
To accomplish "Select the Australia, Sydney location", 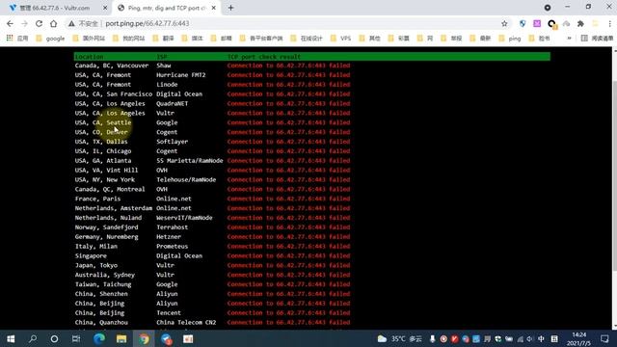I will 105,275.
